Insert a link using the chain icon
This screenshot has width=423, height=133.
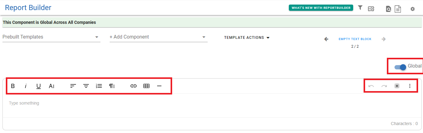pyautogui.click(x=134, y=86)
